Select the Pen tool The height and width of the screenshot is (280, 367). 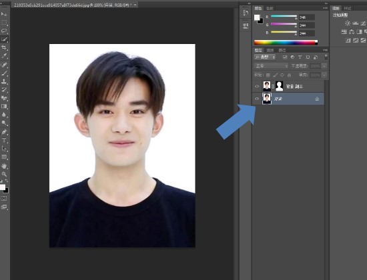tap(4, 132)
